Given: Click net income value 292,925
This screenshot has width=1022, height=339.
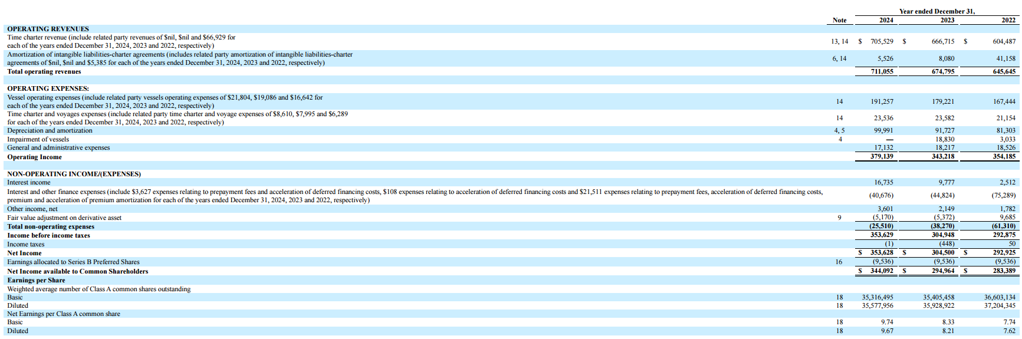Looking at the screenshot, I should click(x=1004, y=252).
